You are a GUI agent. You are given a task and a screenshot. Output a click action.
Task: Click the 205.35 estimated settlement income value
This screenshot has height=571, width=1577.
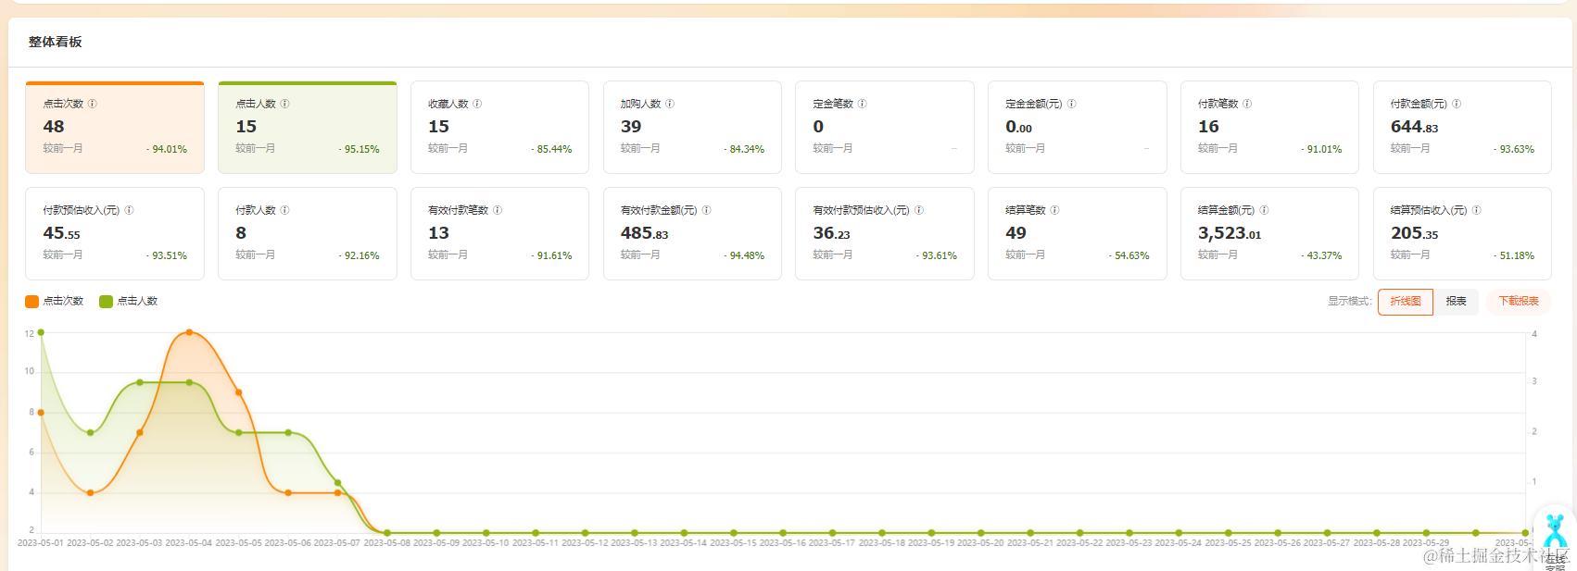pyautogui.click(x=1414, y=233)
